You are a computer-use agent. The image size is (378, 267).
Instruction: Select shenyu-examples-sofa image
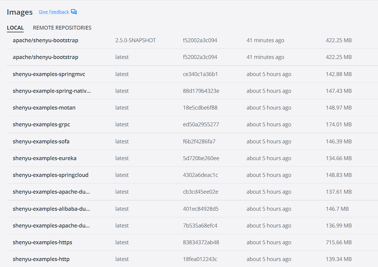coord(41,142)
